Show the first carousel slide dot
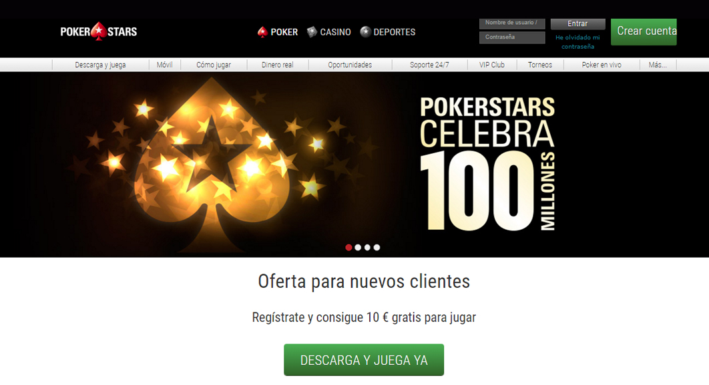709x385 pixels. 348,247
